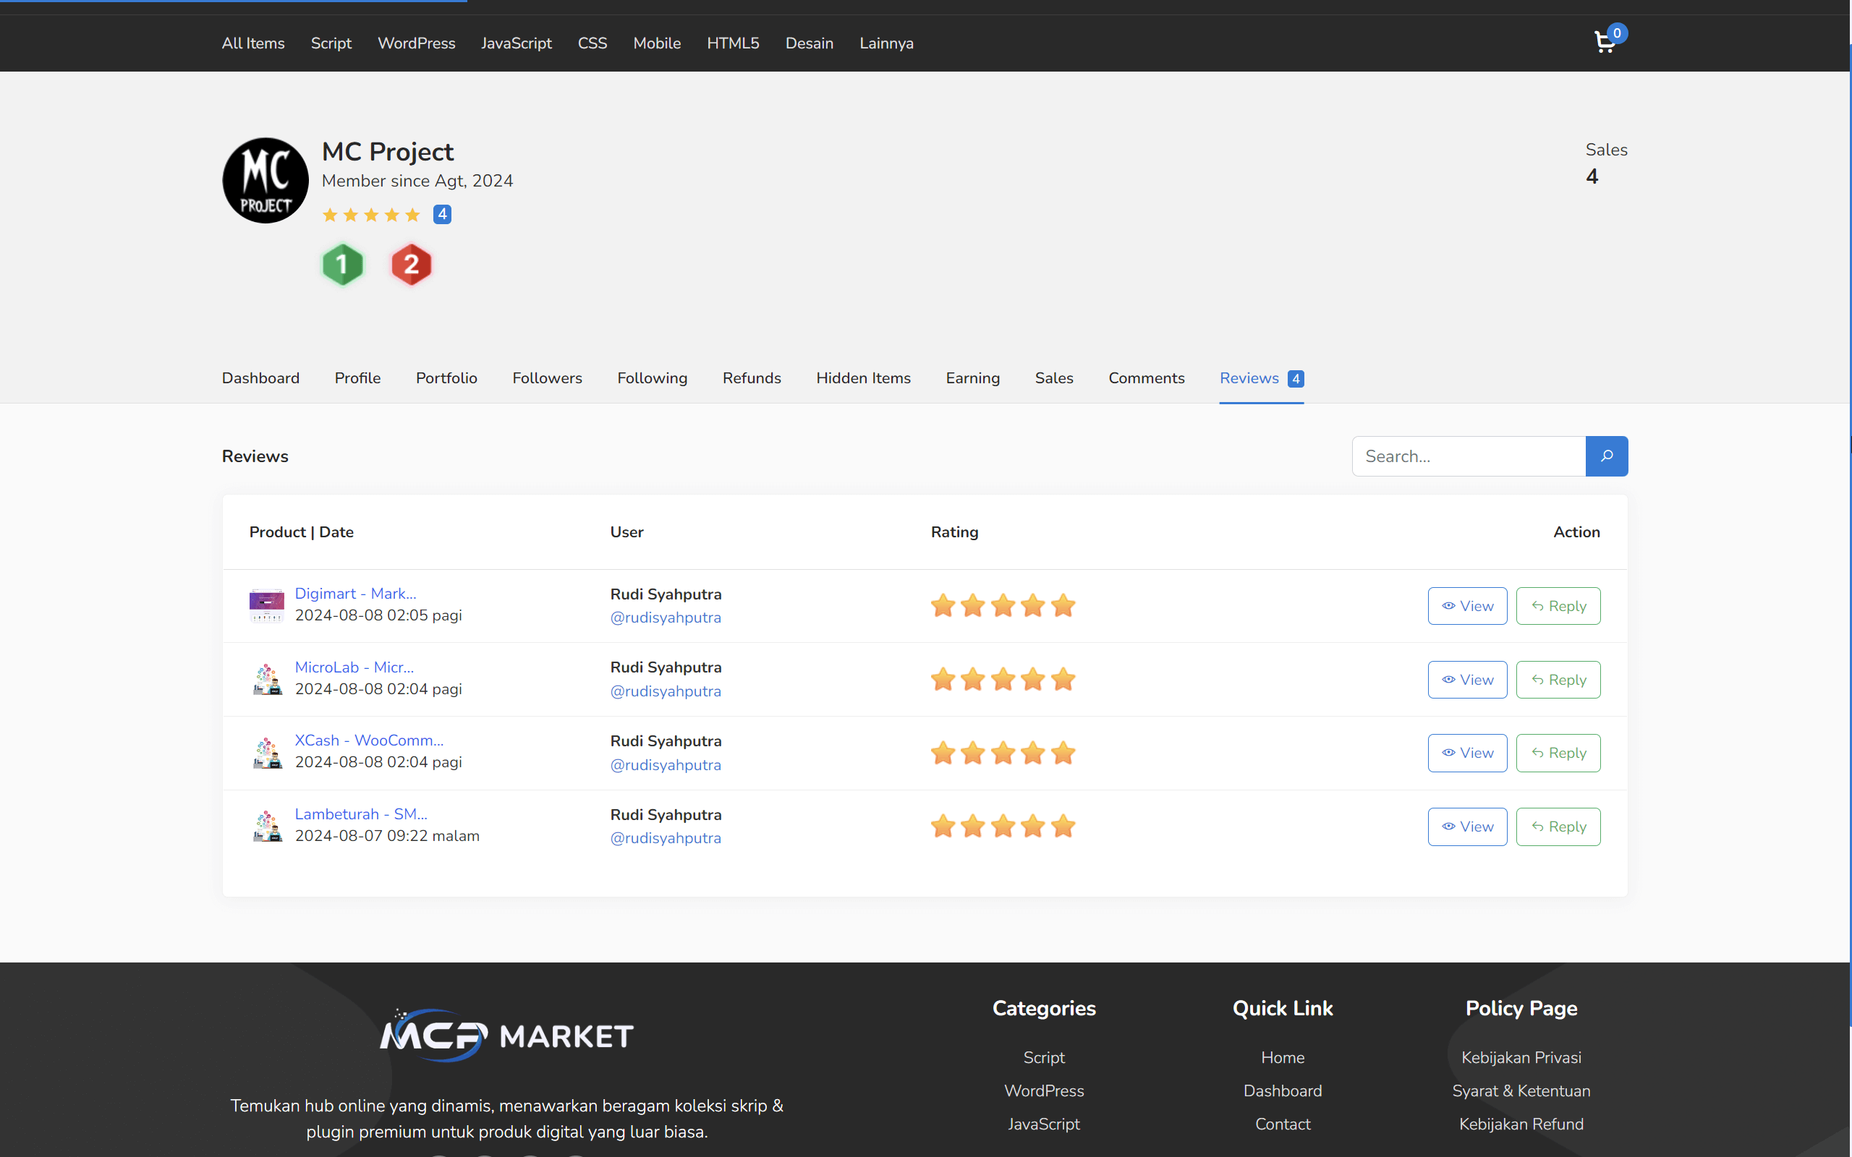Reply to the XCash review

coord(1558,753)
